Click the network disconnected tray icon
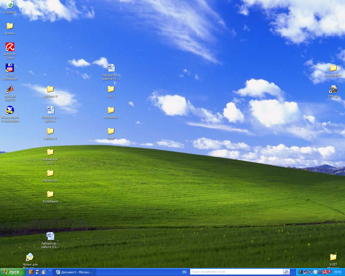The width and height of the screenshot is (345, 276). [x=305, y=272]
